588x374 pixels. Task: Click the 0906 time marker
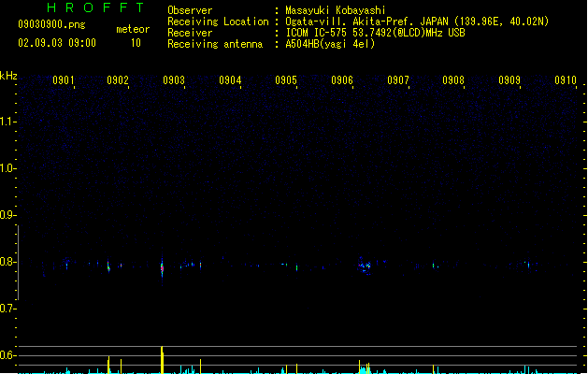point(342,80)
